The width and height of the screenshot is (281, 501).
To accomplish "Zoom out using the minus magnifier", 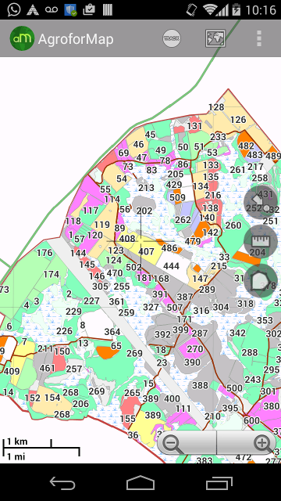I will 187,442.
